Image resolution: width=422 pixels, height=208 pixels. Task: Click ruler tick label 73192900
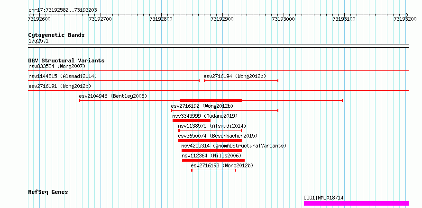[222, 19]
